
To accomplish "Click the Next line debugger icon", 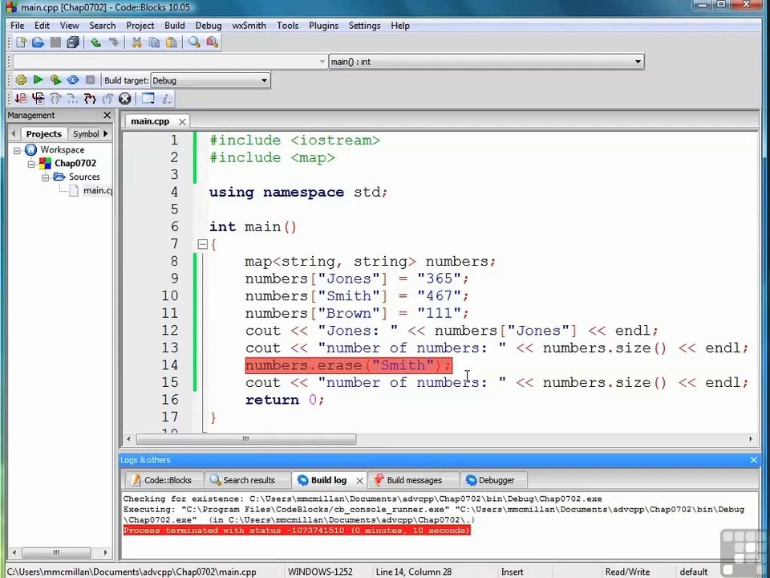I will tap(55, 99).
